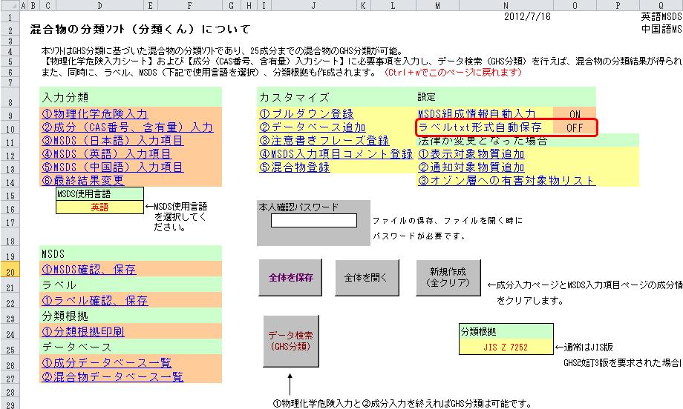Click the MSDS使用言語 label cell
Screen dimensions: 683x409
click(x=99, y=194)
